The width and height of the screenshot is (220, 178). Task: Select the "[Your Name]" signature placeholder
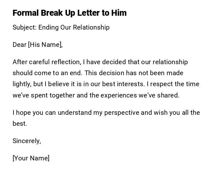tap(31, 158)
